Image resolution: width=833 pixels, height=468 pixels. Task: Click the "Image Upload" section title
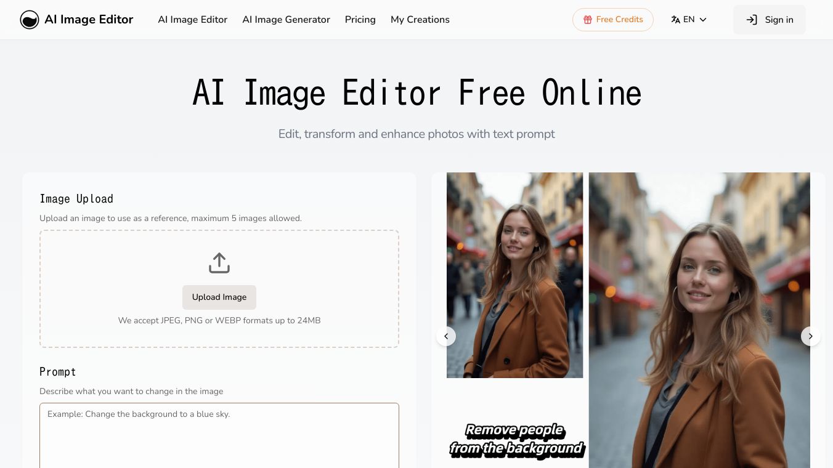[76, 199]
